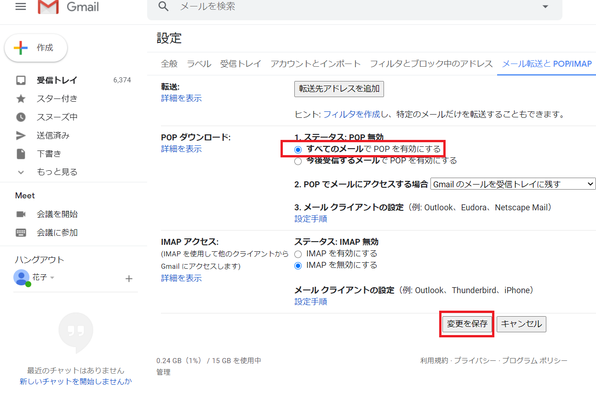Click inside the mail search field

276,6
